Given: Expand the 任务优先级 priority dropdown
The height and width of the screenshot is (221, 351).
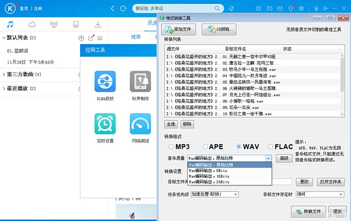Looking at the screenshot, I should (235, 194).
